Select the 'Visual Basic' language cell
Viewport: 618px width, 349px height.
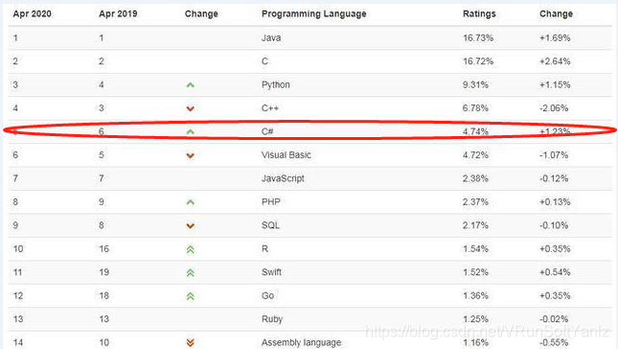286,155
